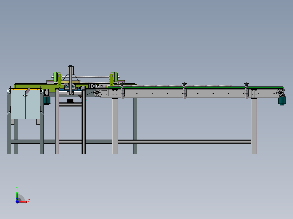Select the rightmost conveyor support leg
The width and height of the screenshot is (293, 219).
[x=254, y=126]
